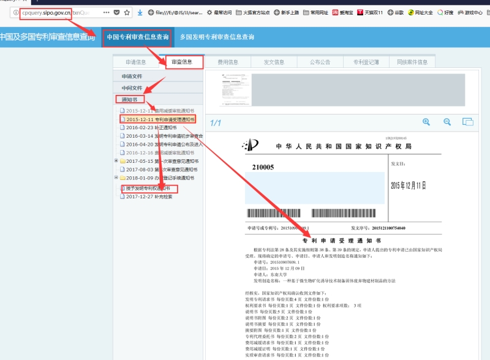Select 中国专利审查信息查询 in the navigation

tap(137, 37)
